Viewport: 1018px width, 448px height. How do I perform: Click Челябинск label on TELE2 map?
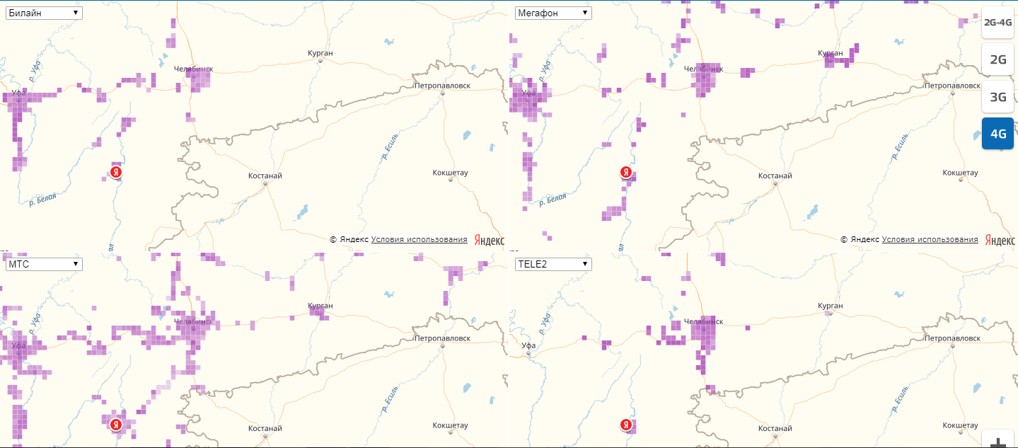click(703, 321)
